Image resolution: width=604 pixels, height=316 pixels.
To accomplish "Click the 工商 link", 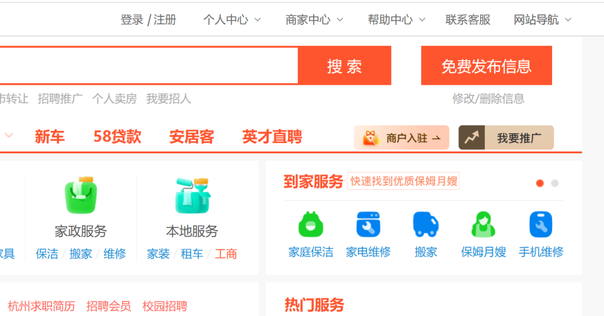I will tap(226, 254).
